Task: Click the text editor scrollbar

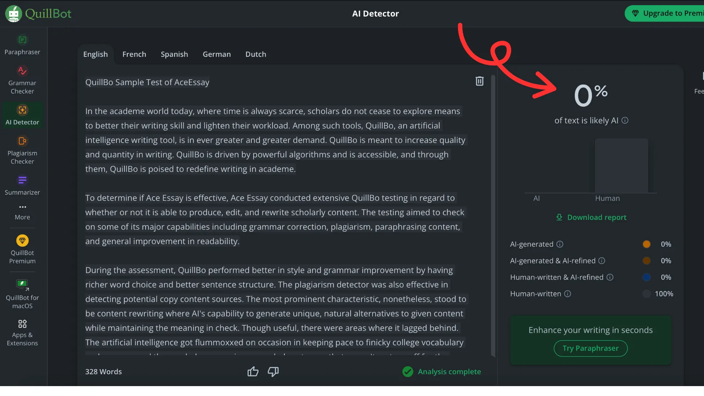Action: (x=493, y=216)
